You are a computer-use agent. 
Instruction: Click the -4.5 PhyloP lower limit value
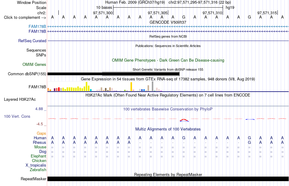(x=40, y=124)
